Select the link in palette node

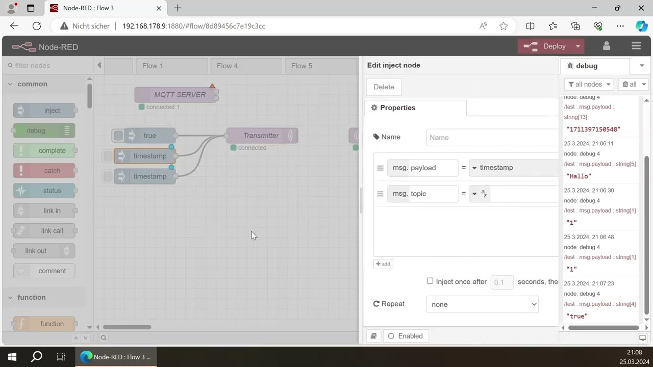(44, 211)
